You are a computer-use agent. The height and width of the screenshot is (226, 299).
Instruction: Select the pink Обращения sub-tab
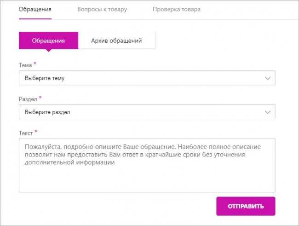pyautogui.click(x=48, y=41)
